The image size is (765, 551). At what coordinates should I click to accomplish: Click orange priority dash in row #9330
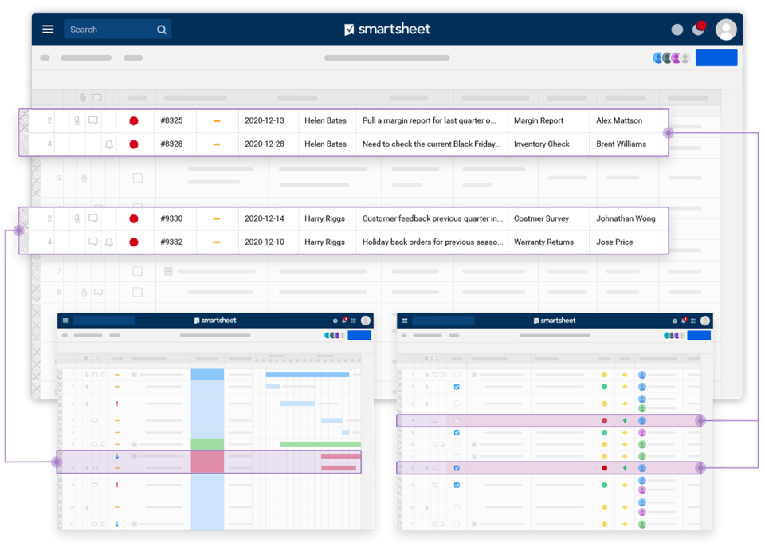(x=217, y=218)
